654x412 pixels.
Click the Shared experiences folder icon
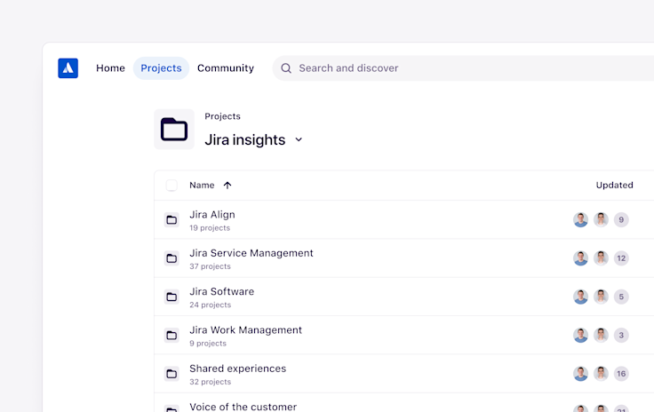(x=171, y=374)
